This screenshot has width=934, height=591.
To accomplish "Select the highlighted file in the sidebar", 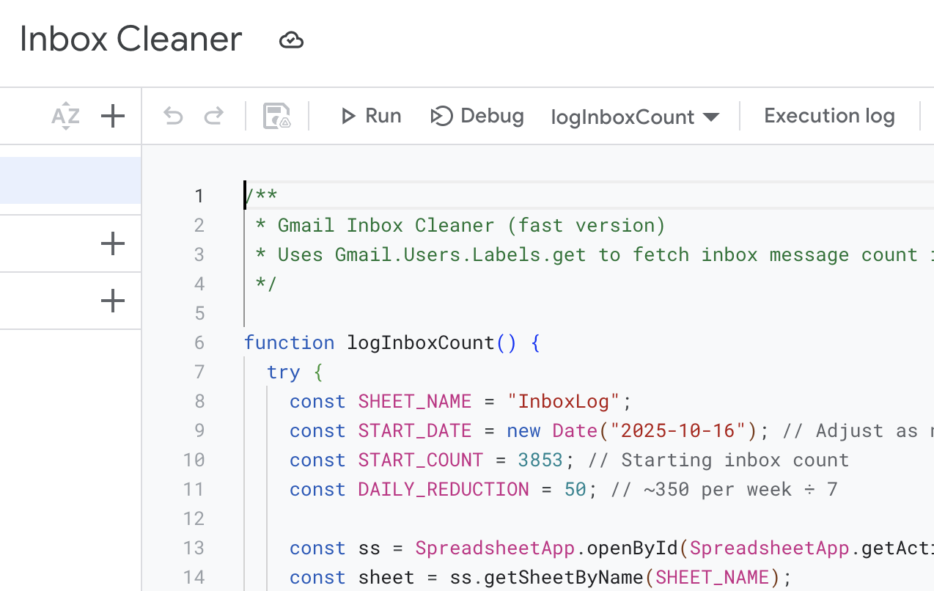I will (x=70, y=180).
